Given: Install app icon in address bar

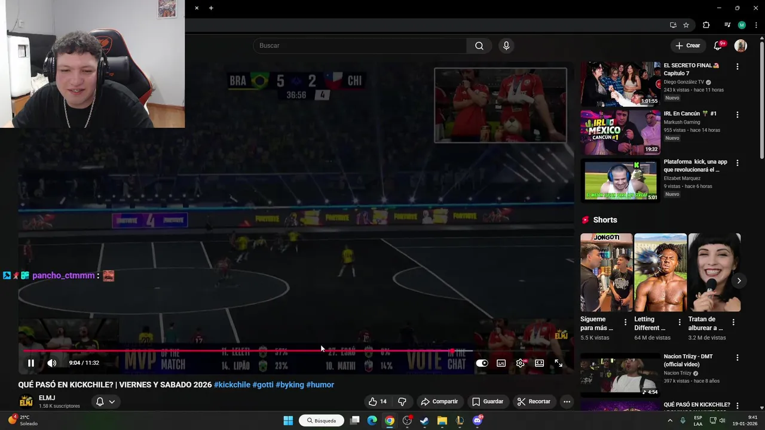Looking at the screenshot, I should (x=673, y=25).
